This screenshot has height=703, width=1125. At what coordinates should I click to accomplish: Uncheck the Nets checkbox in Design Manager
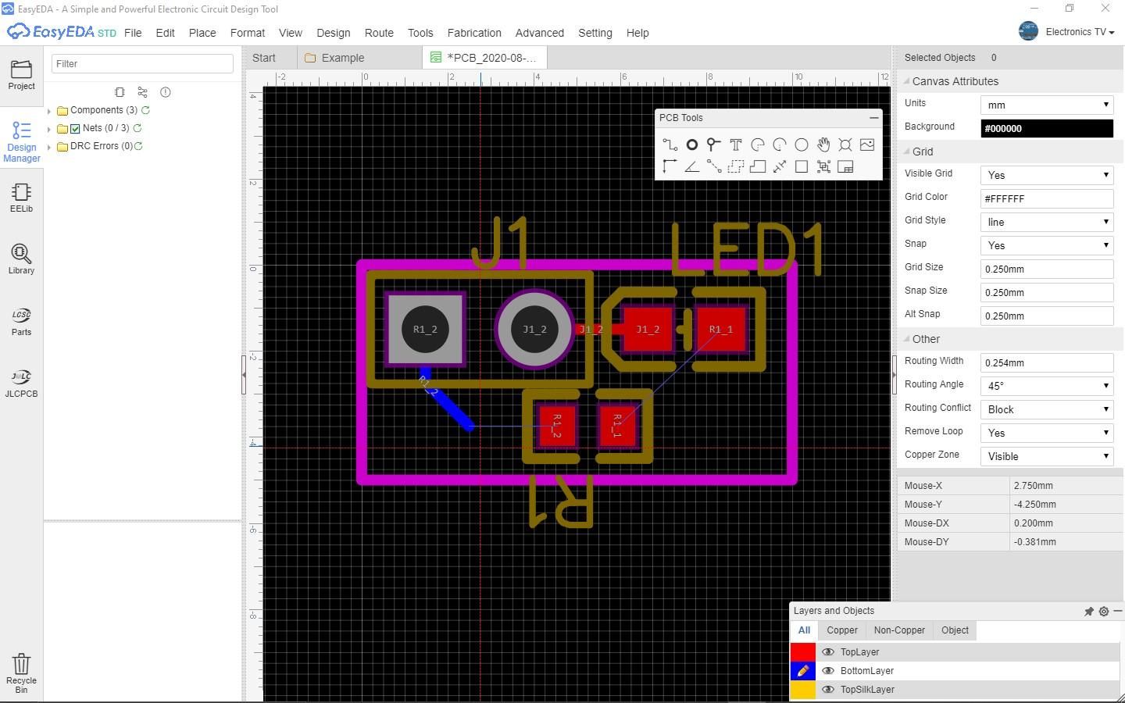click(x=75, y=129)
